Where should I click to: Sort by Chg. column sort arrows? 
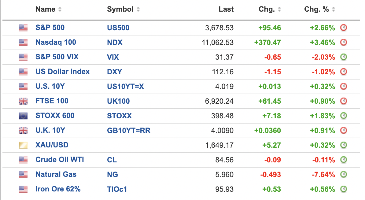tap(279, 9)
